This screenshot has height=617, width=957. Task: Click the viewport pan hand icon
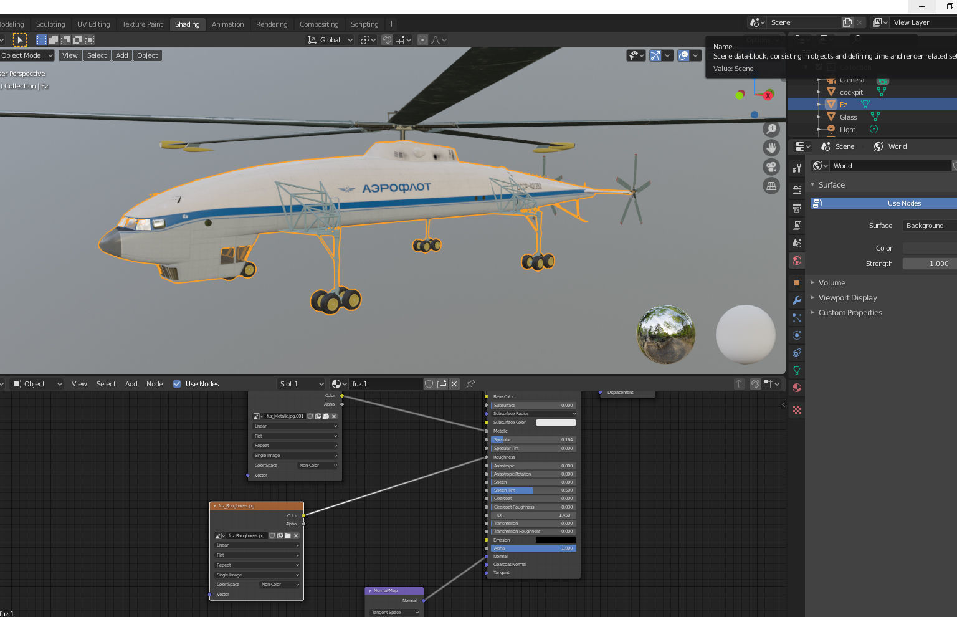(771, 148)
